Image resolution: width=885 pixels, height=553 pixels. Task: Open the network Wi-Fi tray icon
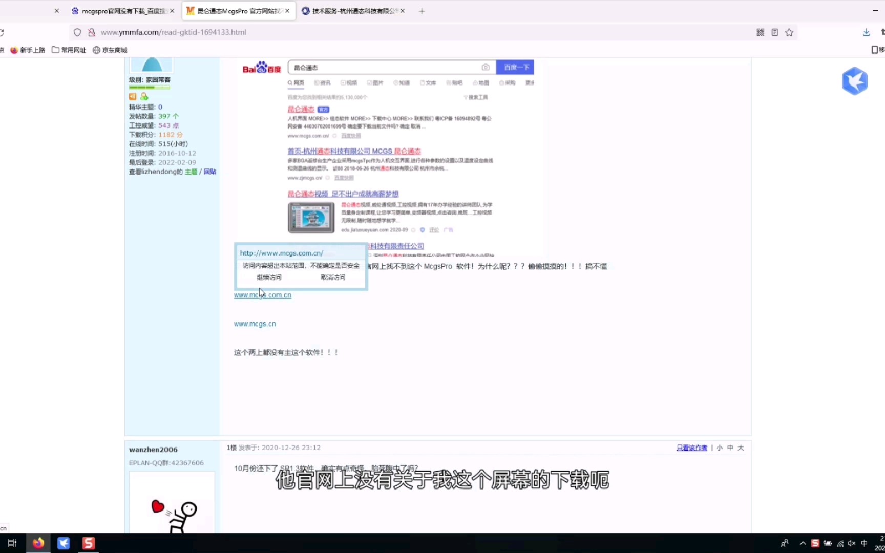(x=840, y=543)
